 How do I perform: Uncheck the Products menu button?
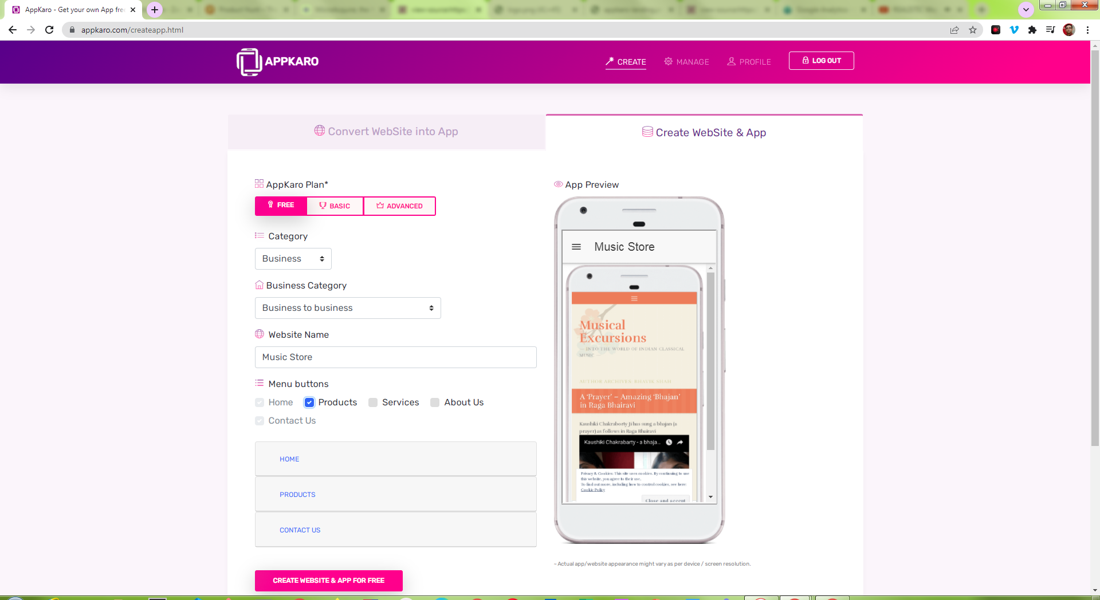(309, 402)
